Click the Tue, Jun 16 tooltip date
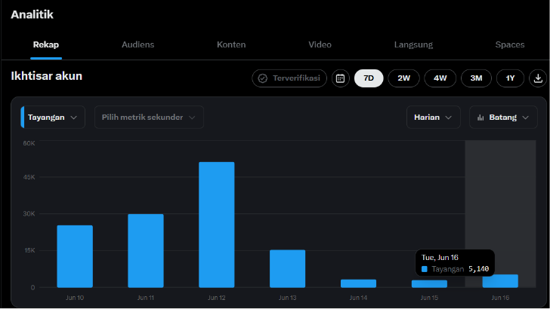The height and width of the screenshot is (309, 550). pos(440,258)
